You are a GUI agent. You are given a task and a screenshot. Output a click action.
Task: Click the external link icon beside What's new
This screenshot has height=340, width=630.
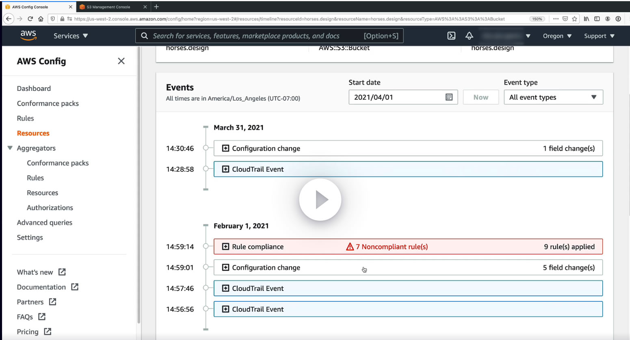pyautogui.click(x=62, y=272)
